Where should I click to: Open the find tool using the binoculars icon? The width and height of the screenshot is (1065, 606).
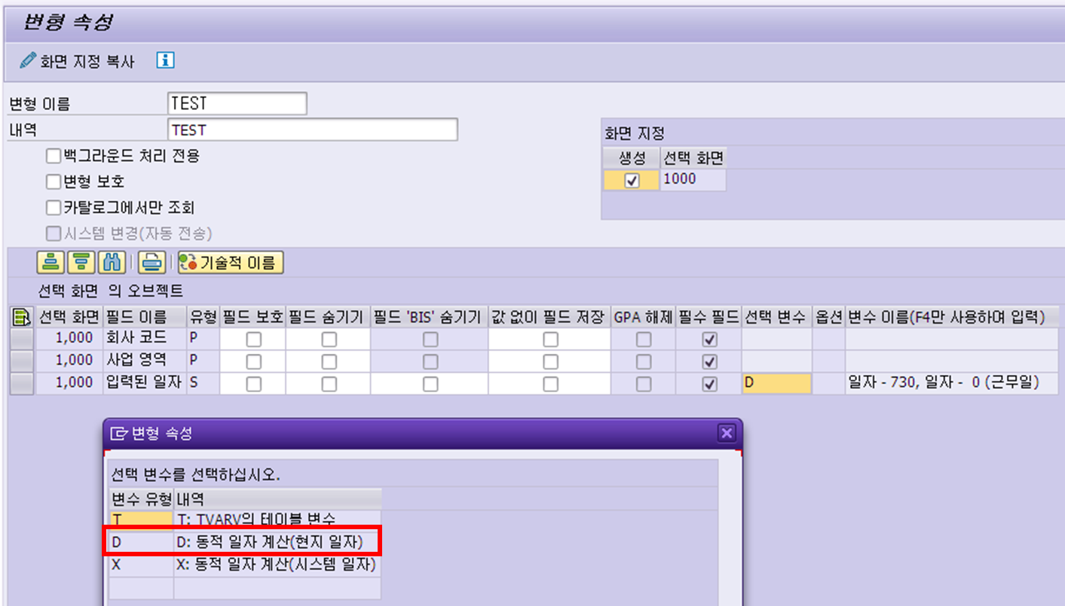(109, 261)
